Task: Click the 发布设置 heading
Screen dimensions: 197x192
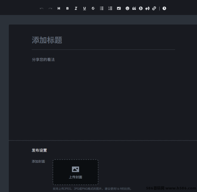Action: pos(39,150)
